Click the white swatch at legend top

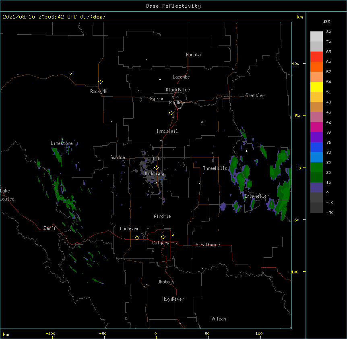tap(316, 36)
